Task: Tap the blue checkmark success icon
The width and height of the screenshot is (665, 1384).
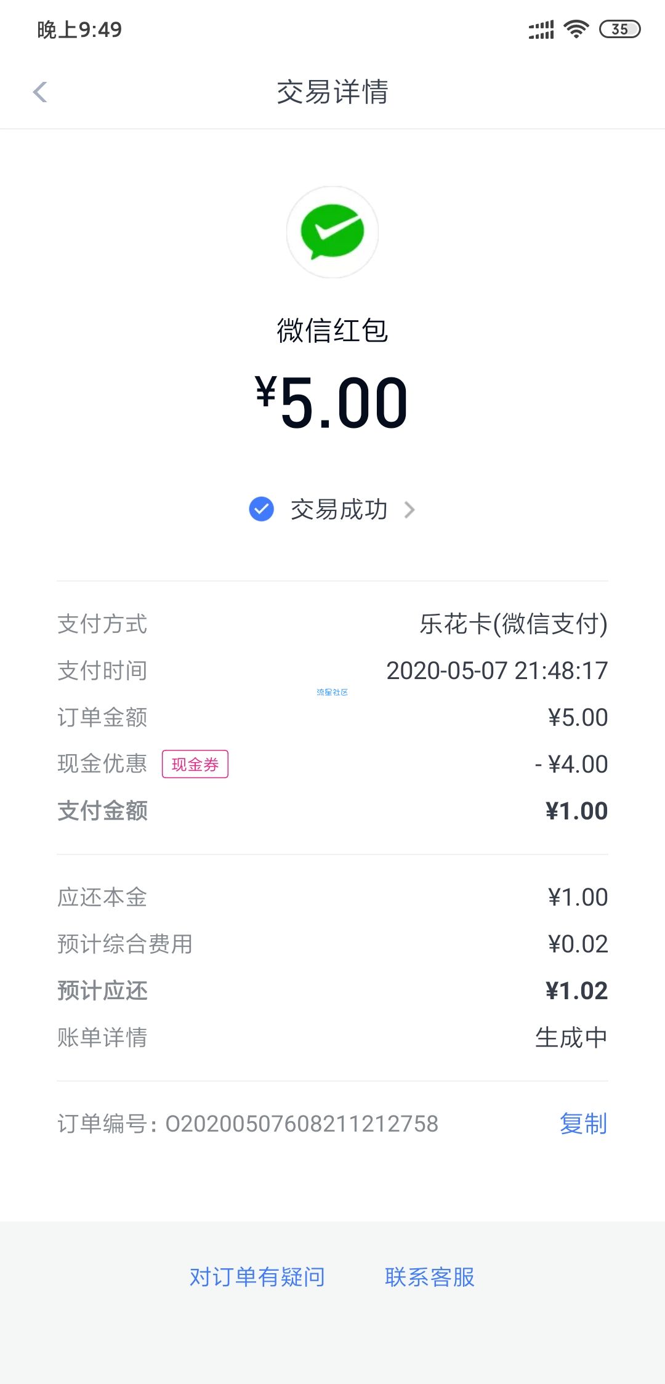Action: [x=262, y=509]
